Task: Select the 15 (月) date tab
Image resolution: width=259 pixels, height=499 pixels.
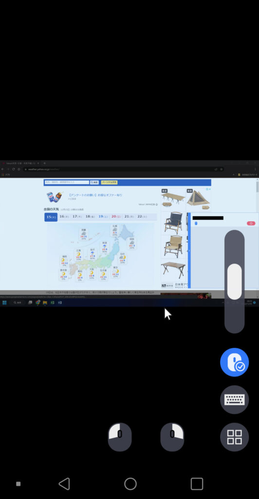Action: (51, 217)
